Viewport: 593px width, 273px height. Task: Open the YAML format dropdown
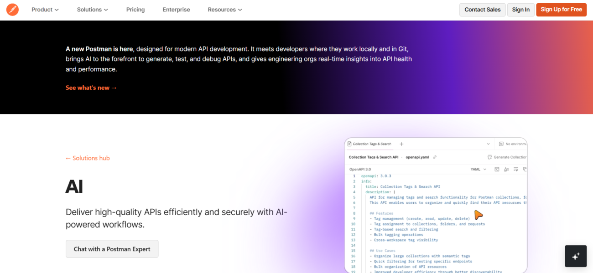coord(478,170)
